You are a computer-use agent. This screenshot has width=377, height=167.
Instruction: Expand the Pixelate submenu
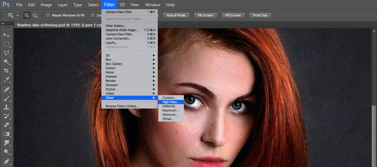tap(129, 77)
